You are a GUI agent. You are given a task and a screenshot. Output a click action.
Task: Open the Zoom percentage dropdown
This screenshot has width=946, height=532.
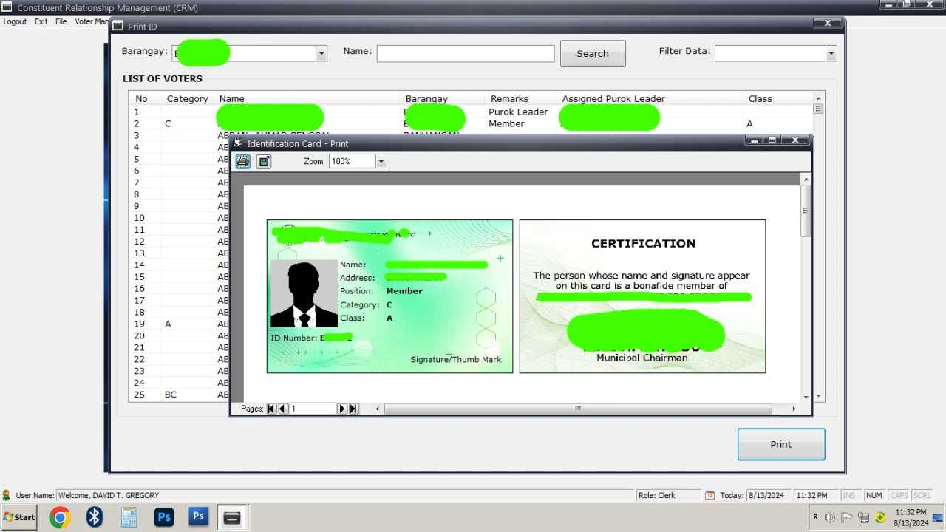[381, 161]
